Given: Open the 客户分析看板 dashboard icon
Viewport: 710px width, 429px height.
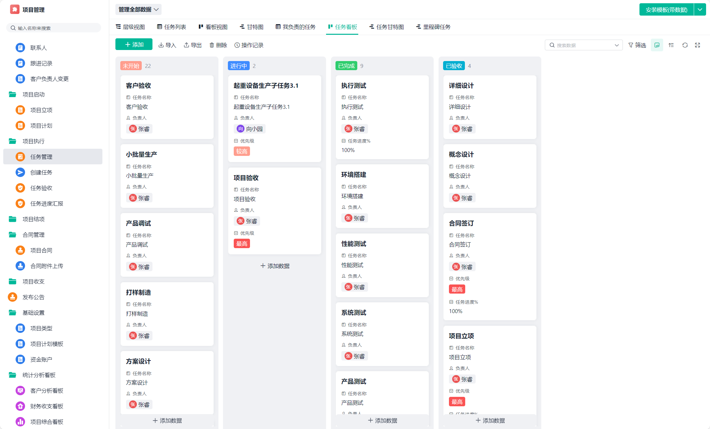Looking at the screenshot, I should coord(20,391).
